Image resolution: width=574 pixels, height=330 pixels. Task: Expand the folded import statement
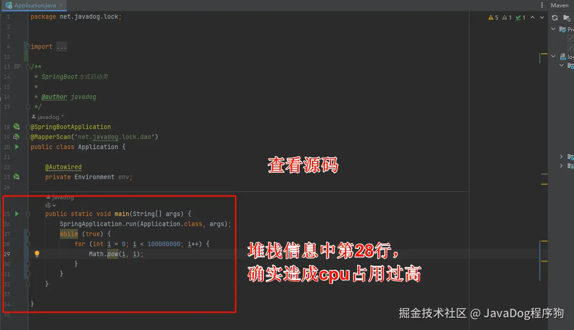[62, 46]
